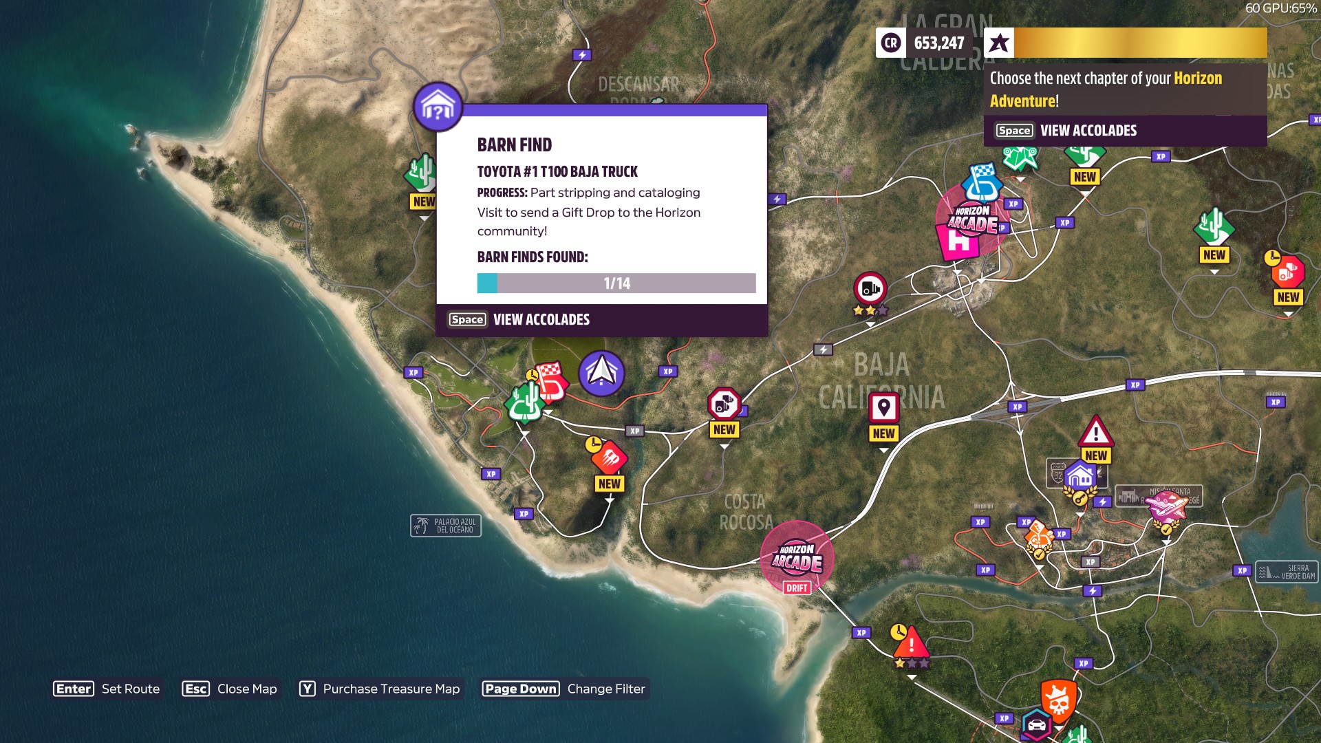The image size is (1321, 743).
Task: Select the Palacio Azul del Oceano landmark
Action: tap(446, 526)
